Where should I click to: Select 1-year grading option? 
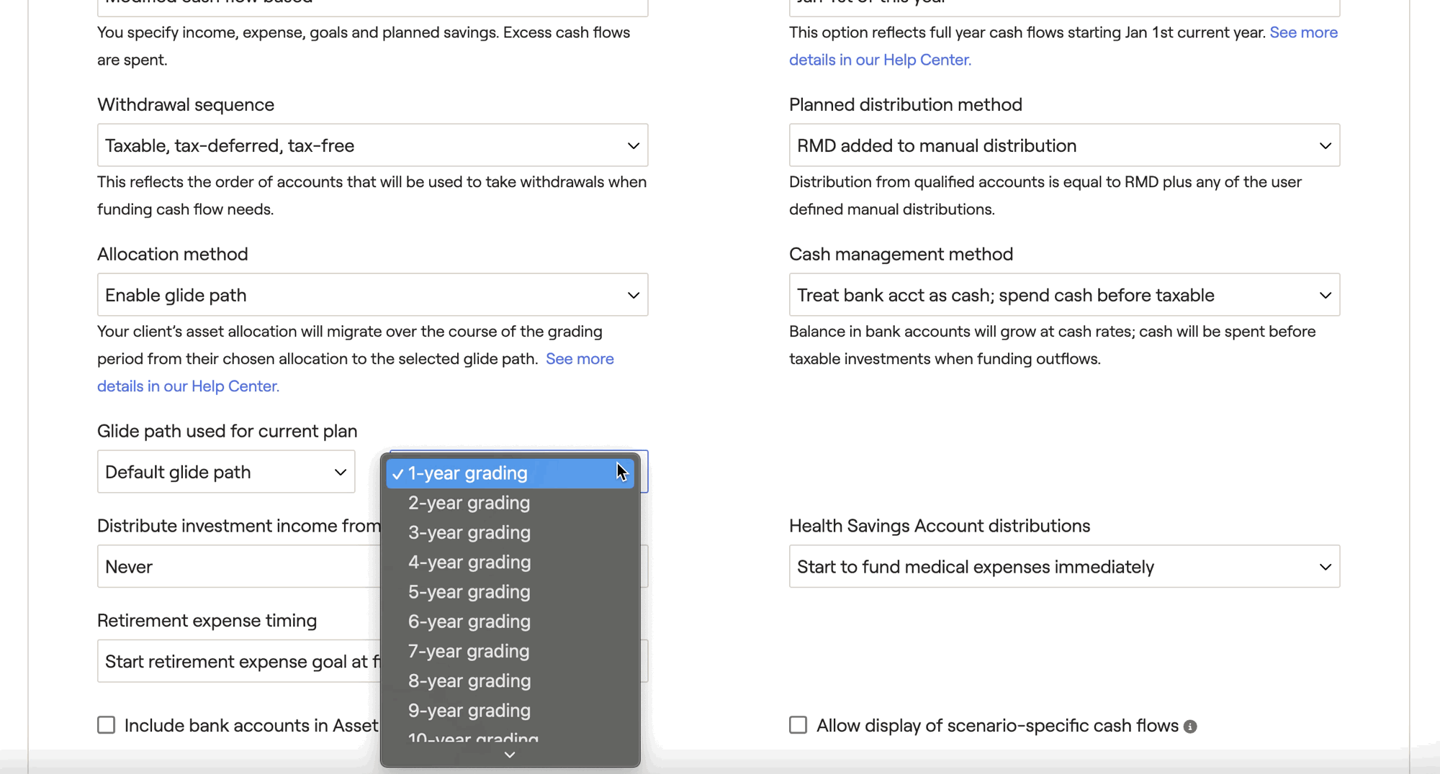point(510,473)
